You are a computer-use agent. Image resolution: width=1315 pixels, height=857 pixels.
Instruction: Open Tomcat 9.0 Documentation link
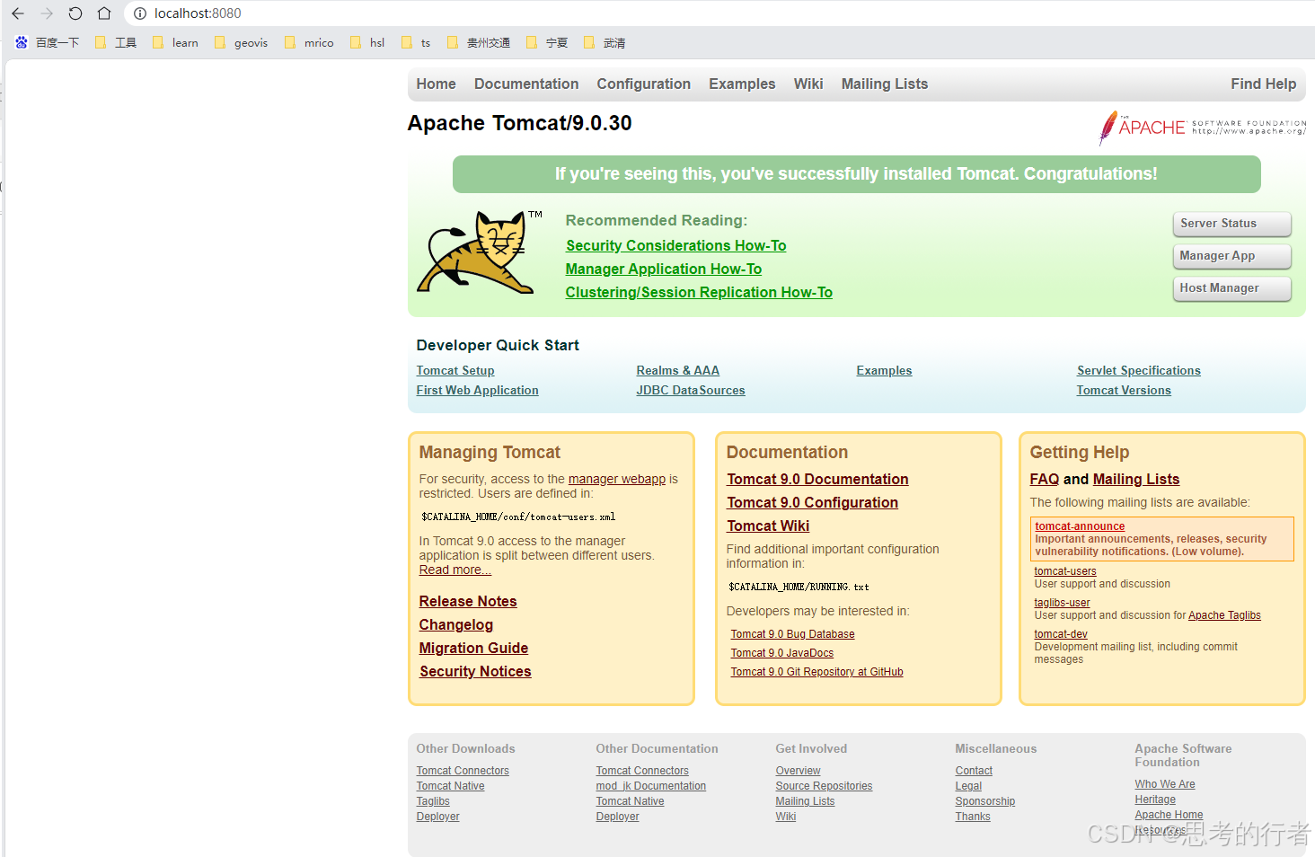(x=817, y=479)
